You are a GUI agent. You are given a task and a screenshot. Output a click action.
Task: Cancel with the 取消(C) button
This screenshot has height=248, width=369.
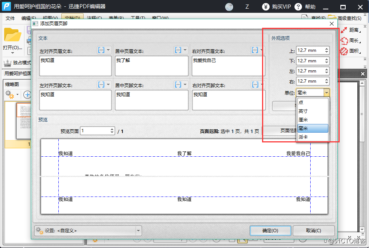click(x=313, y=231)
